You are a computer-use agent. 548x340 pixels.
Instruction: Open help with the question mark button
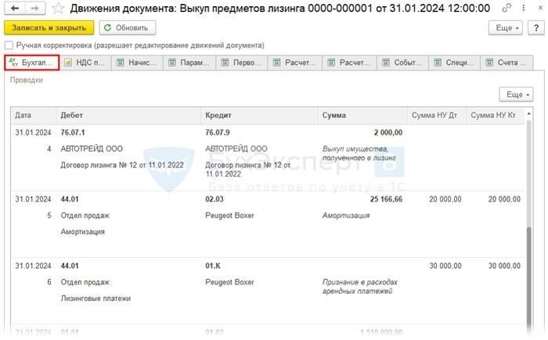pos(535,28)
